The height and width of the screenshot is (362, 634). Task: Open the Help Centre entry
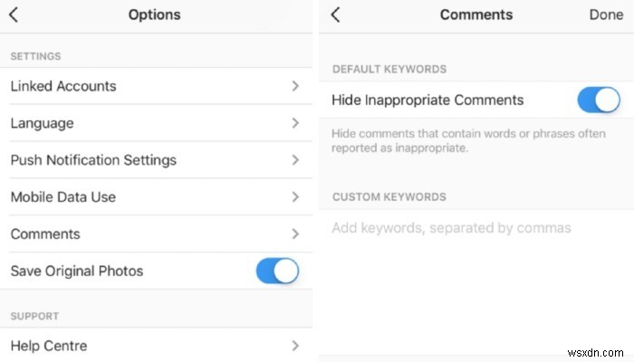[x=49, y=346]
